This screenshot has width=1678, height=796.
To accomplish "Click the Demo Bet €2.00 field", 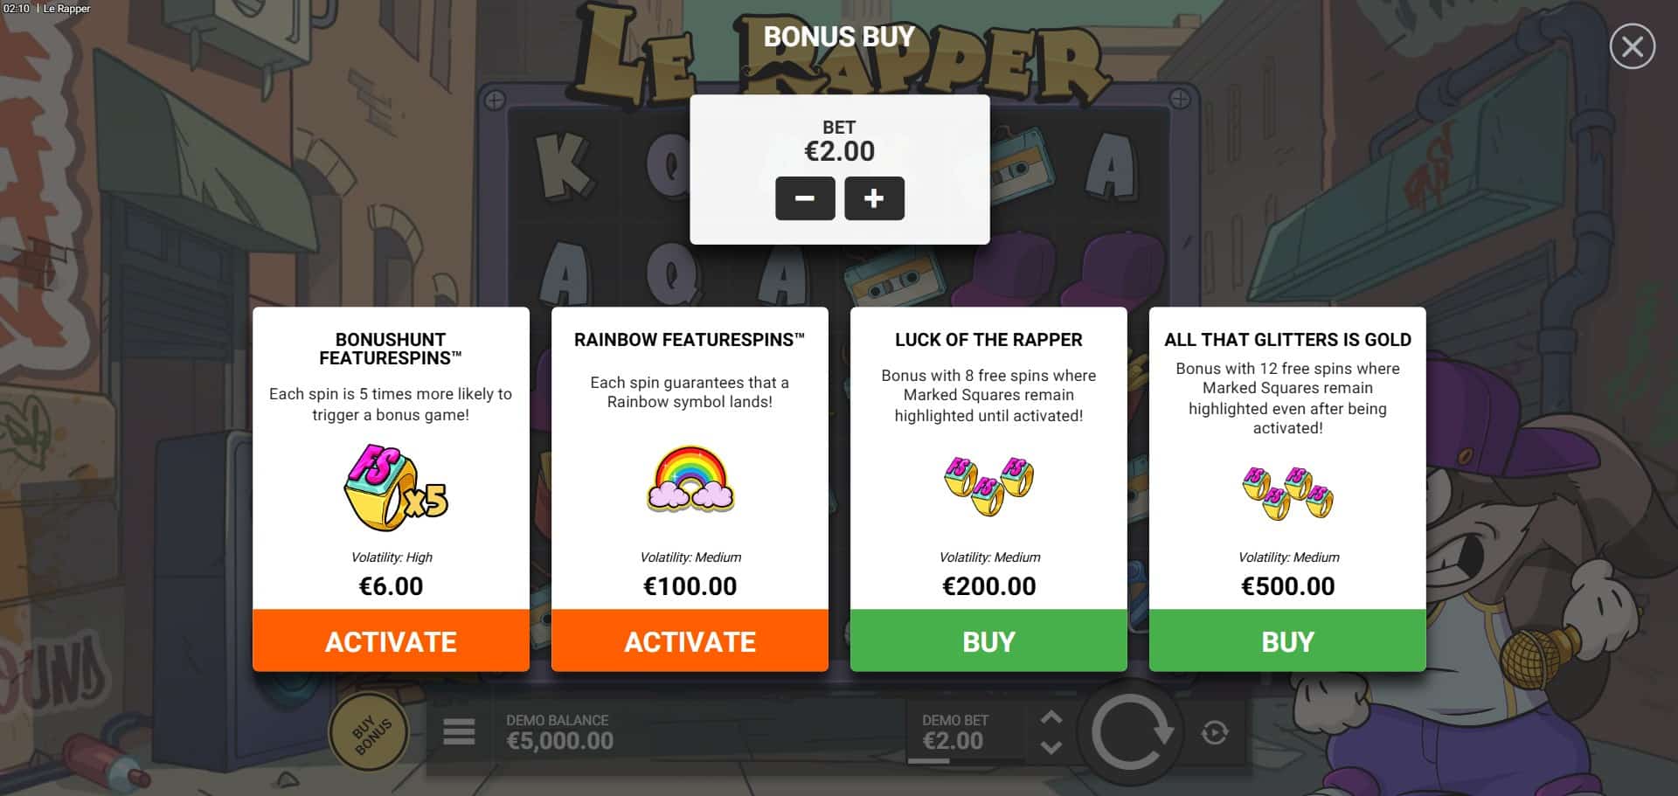I will pyautogui.click(x=955, y=732).
